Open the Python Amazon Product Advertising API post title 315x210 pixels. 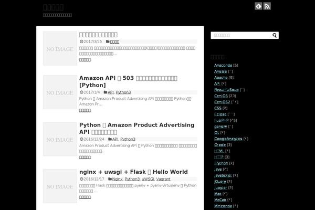coord(136,129)
